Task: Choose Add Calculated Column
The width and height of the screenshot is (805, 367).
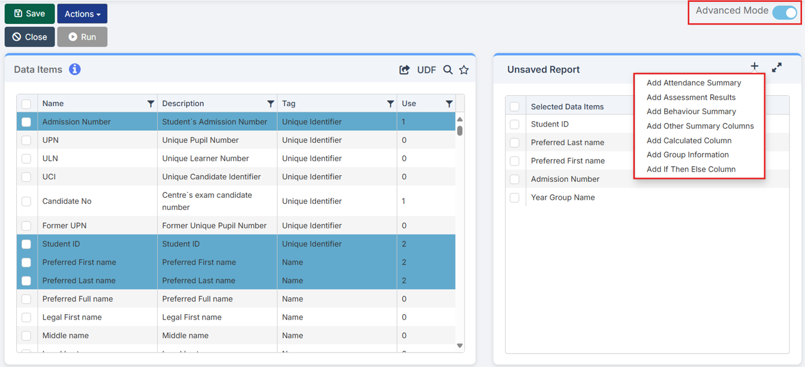Action: click(x=689, y=140)
